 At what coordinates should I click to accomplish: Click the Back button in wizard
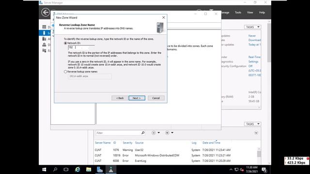coord(120,98)
